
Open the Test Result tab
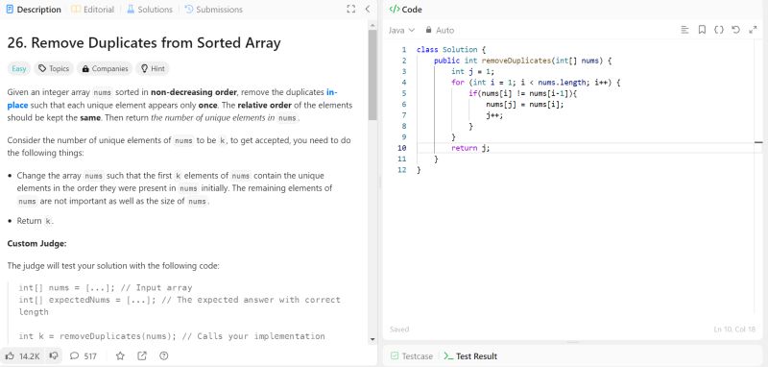[x=470, y=356]
